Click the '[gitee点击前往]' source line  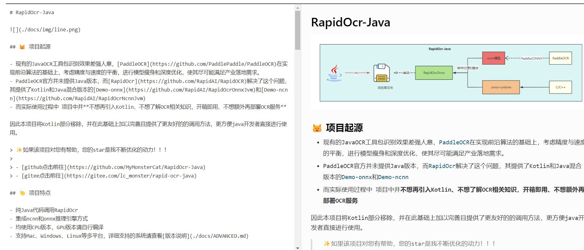click(x=103, y=176)
